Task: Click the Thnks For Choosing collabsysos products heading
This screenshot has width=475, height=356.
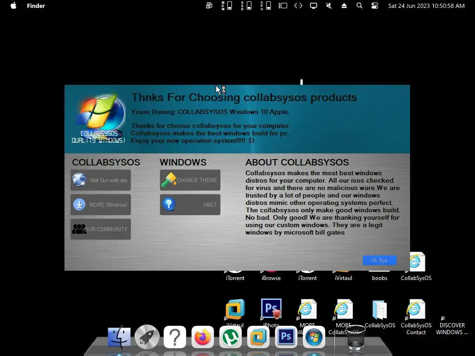Action: click(x=244, y=97)
